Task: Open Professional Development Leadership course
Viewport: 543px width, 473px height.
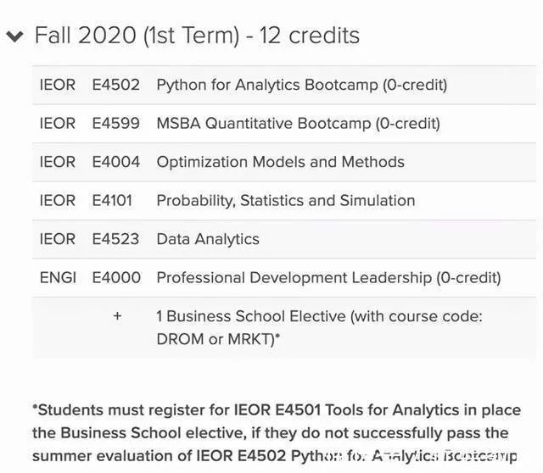Action: [328, 277]
